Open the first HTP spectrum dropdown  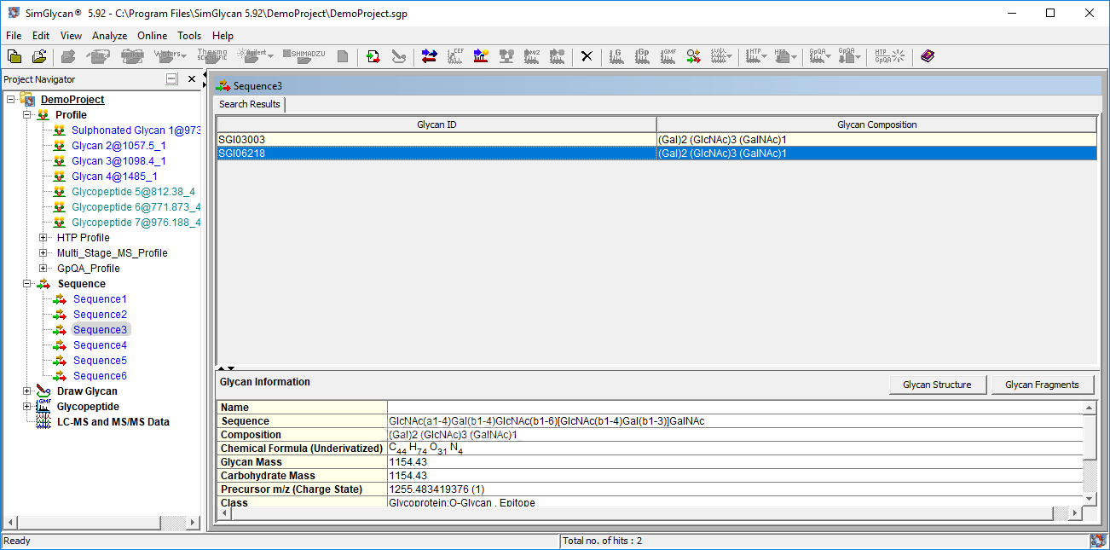(764, 57)
